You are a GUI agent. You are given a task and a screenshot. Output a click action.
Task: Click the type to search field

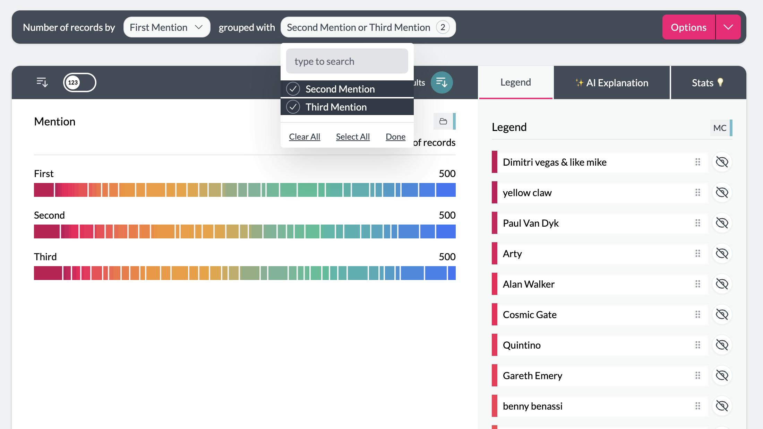click(x=347, y=61)
